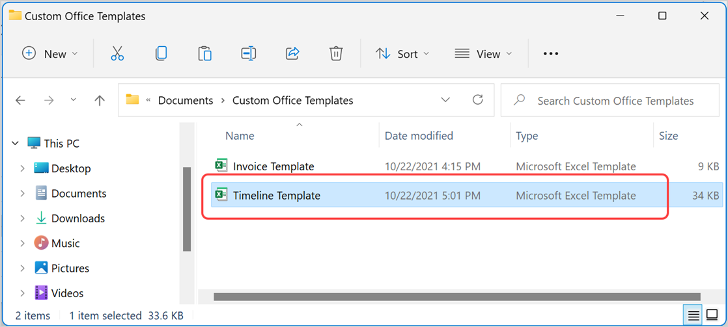Expand the Downloads tree node
The width and height of the screenshot is (728, 327).
click(x=23, y=218)
